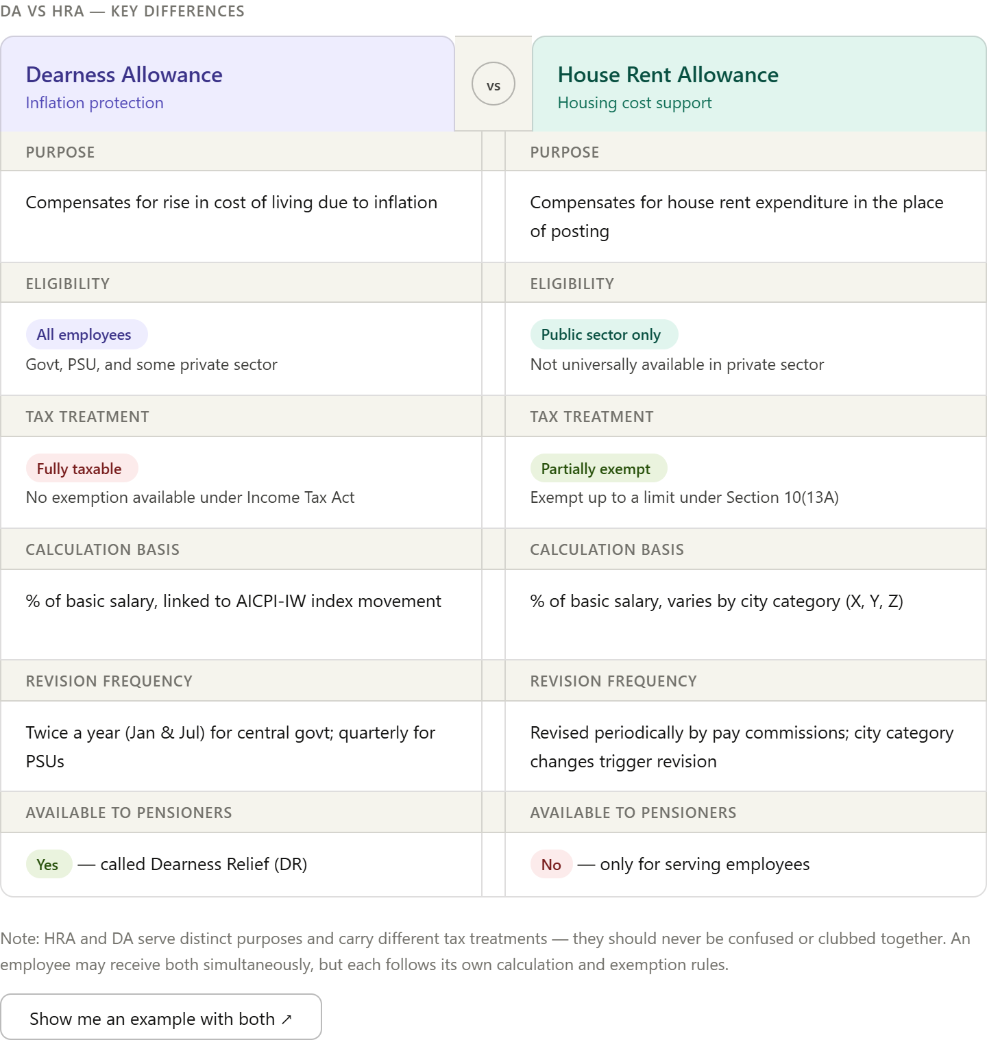
Task: Click 'Exempt up to a limit under Section 10(13A)' text
Action: pyautogui.click(x=684, y=497)
